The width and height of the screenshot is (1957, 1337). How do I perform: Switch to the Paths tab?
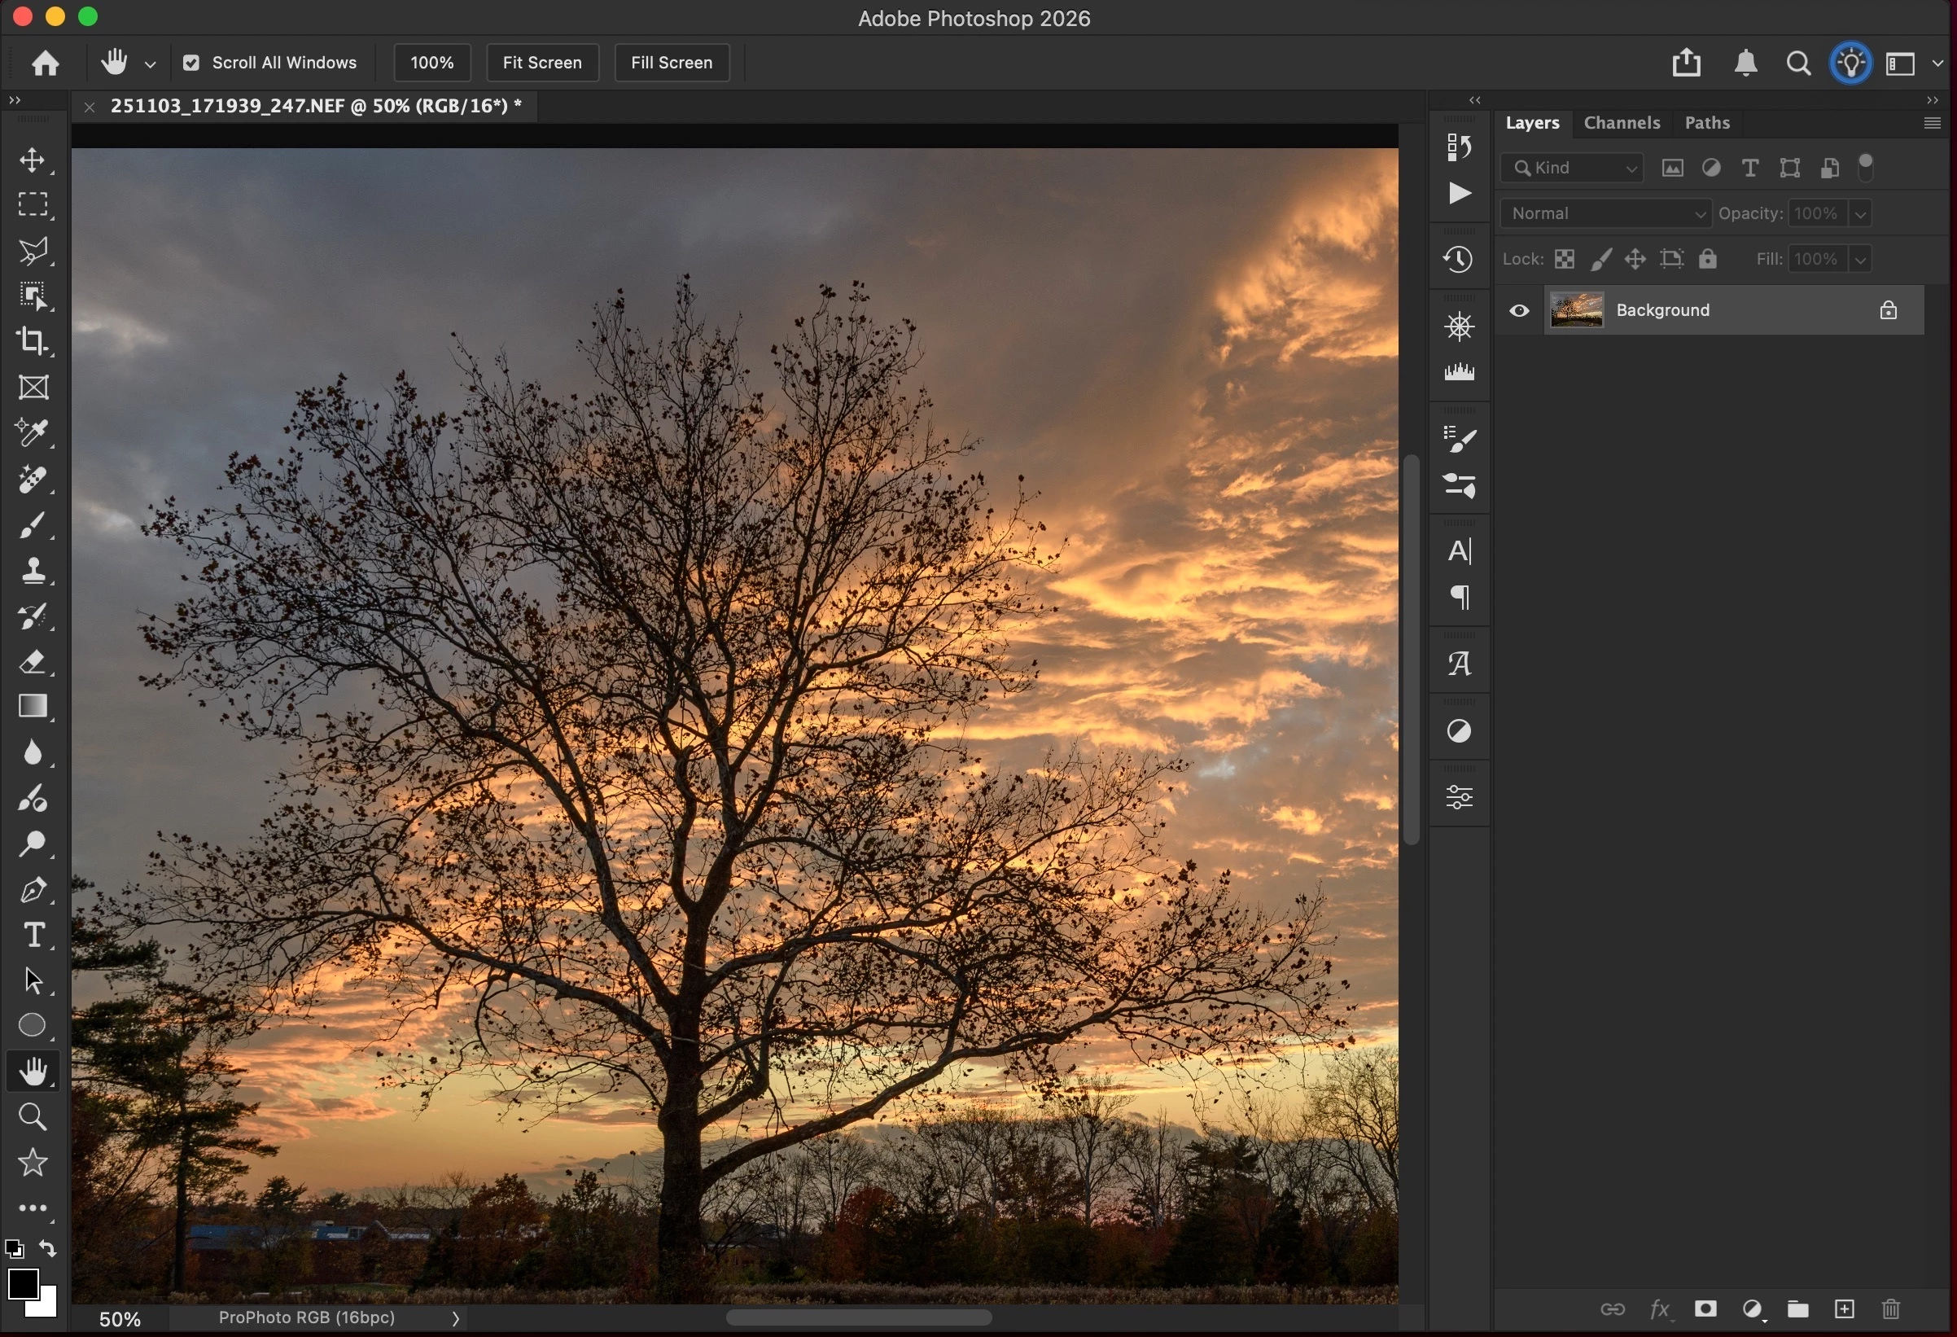1707,123
